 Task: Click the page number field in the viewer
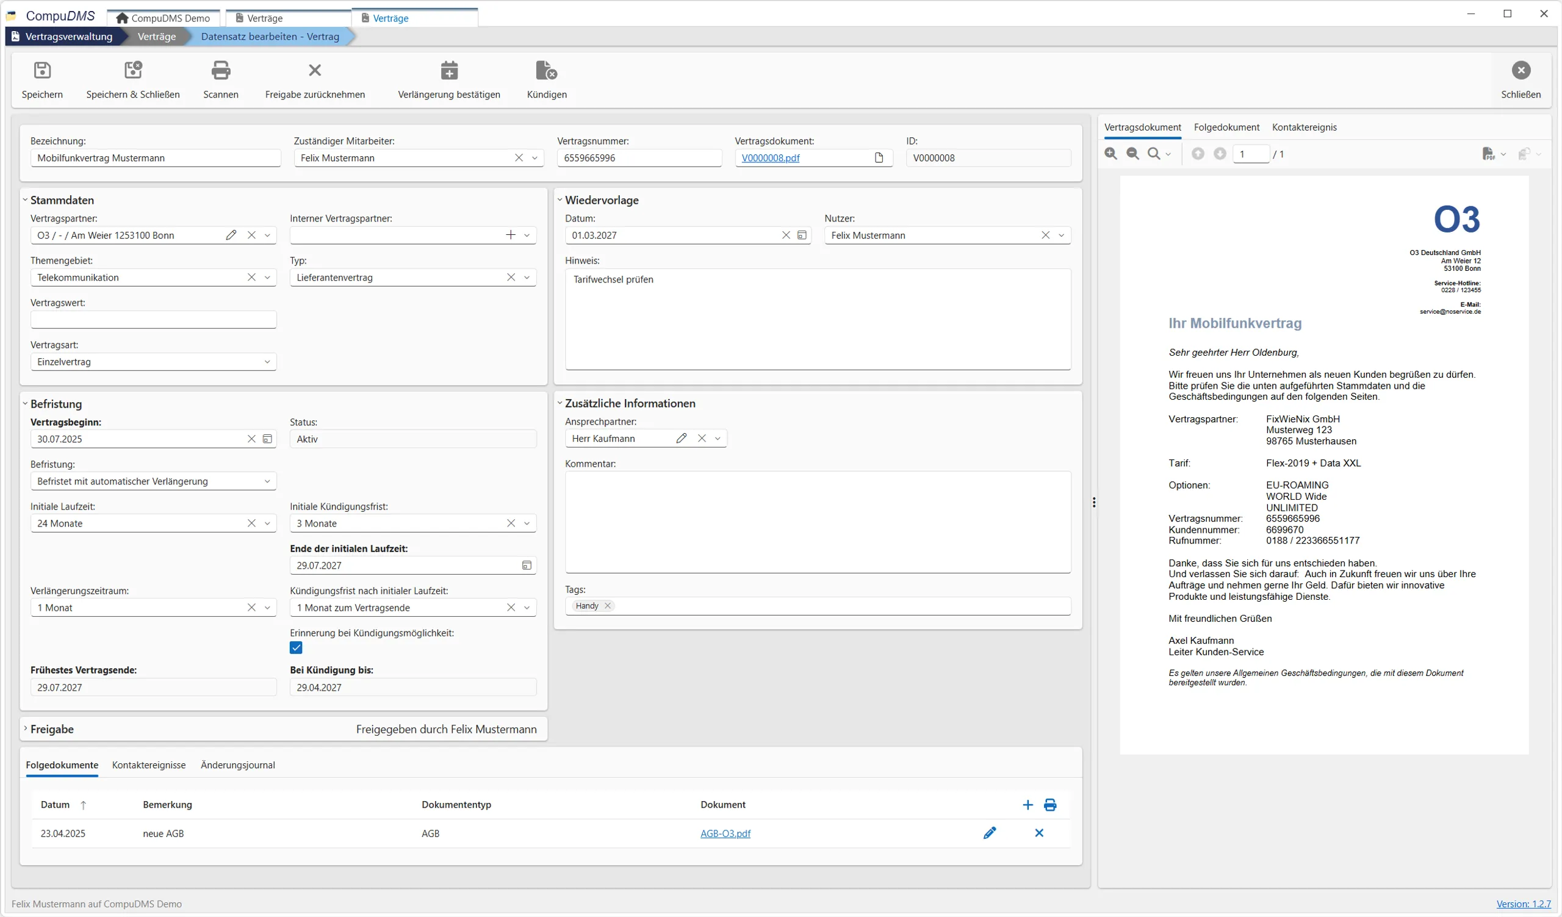[x=1250, y=153]
